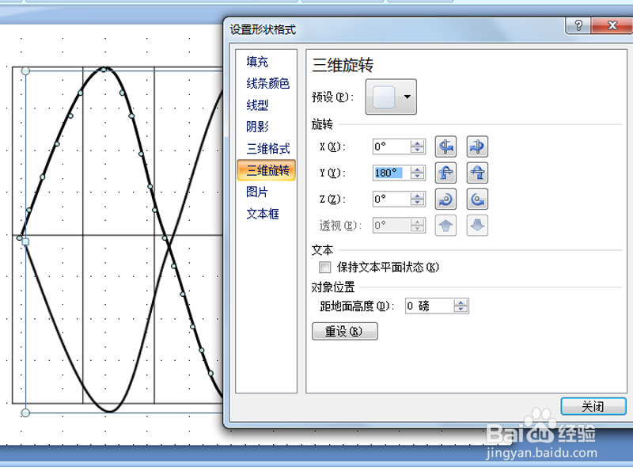This screenshot has width=633, height=475.
Task: Click the tilt Y upward rotation icon
Action: click(445, 173)
